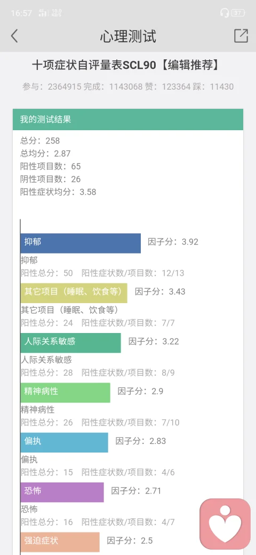Select the light green 精神病性 bar
Screen dimensions: 256x555
coord(66,393)
